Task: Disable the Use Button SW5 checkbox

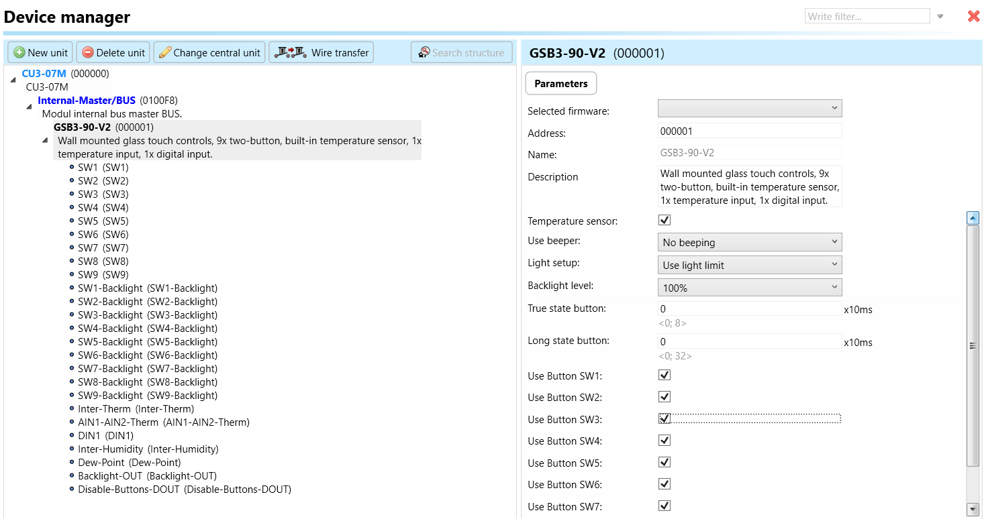Action: click(x=665, y=462)
